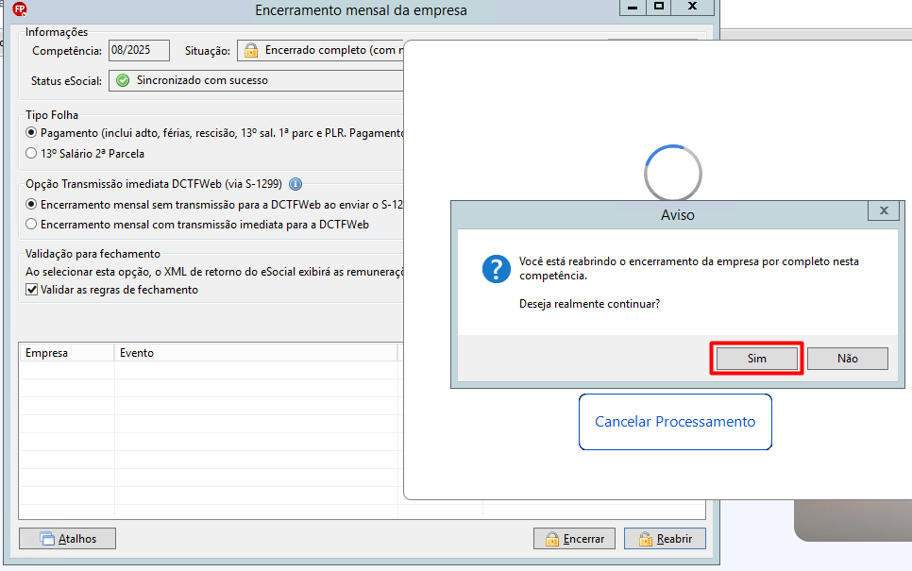Decline by clicking the Não button
This screenshot has width=912, height=571.
(x=848, y=359)
